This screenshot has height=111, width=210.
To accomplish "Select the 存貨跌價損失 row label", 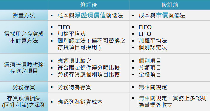I will [x=24, y=98].
